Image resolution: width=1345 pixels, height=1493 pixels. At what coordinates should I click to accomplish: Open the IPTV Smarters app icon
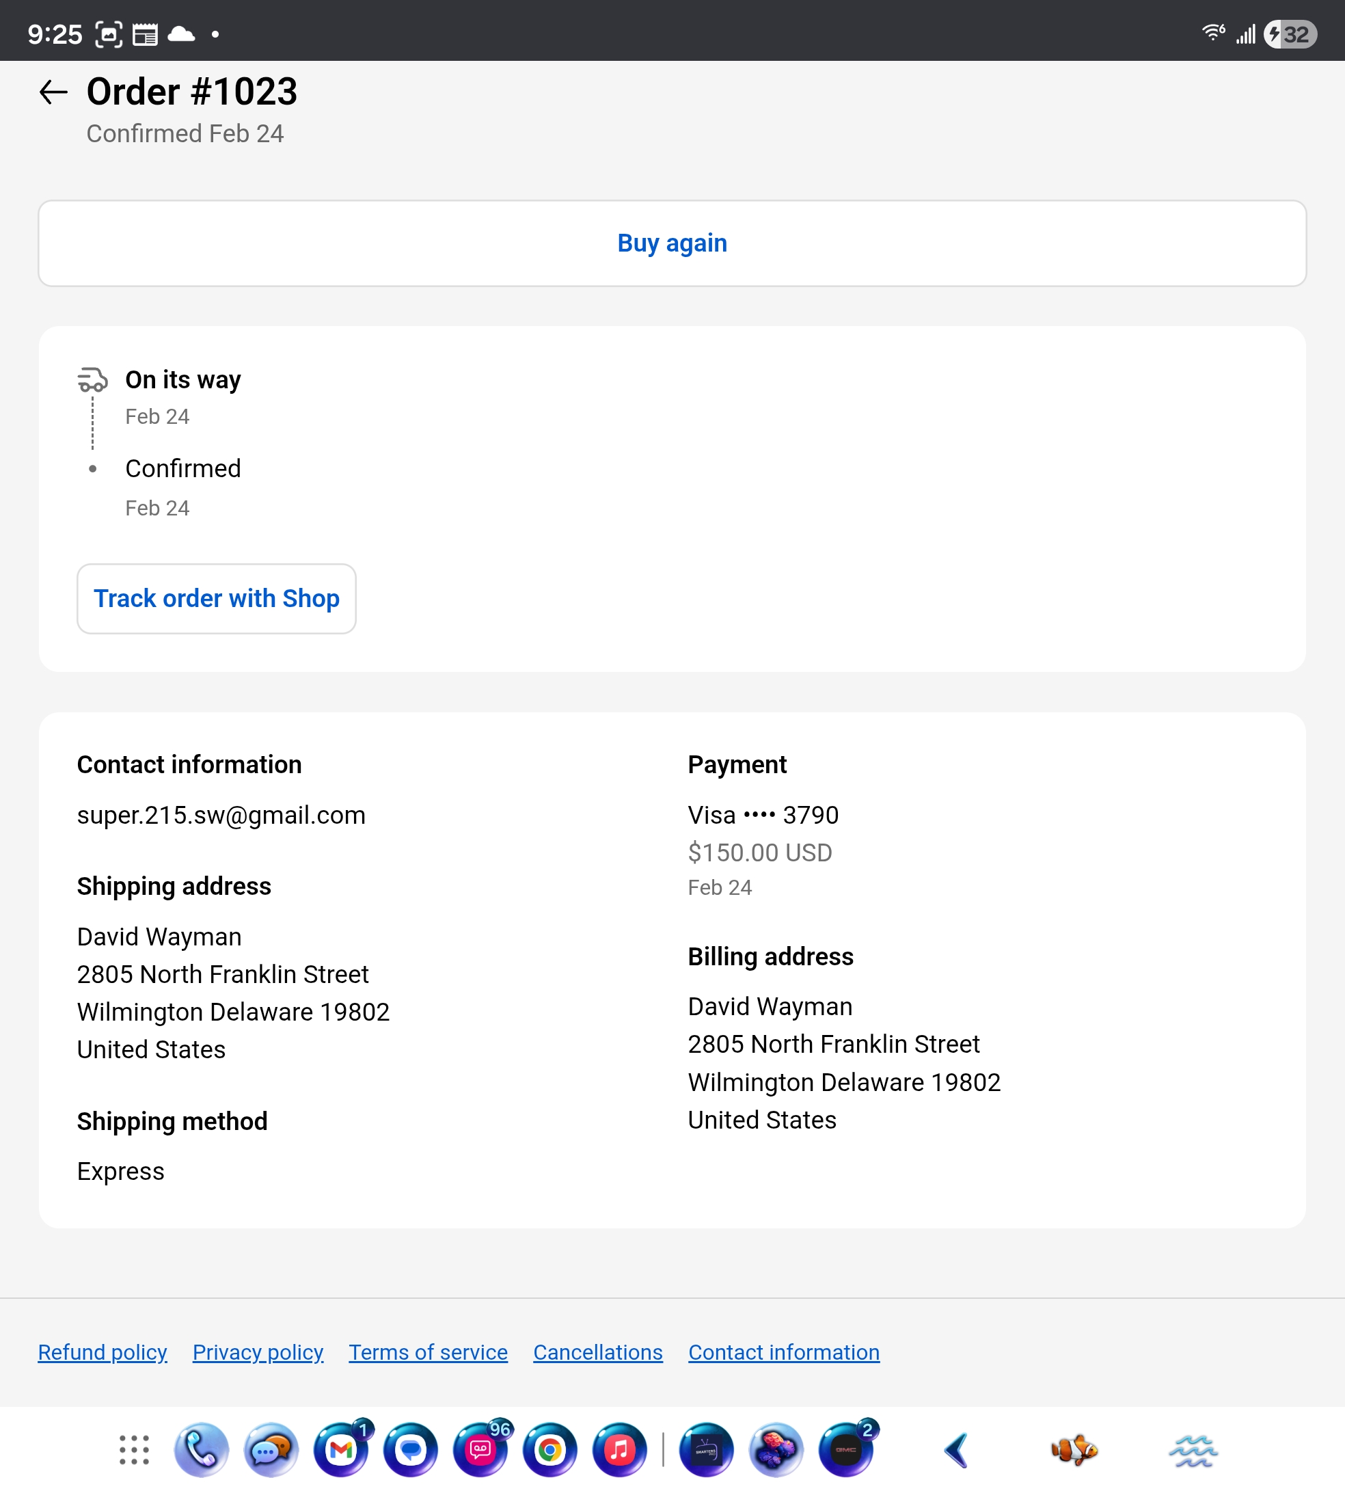(706, 1450)
